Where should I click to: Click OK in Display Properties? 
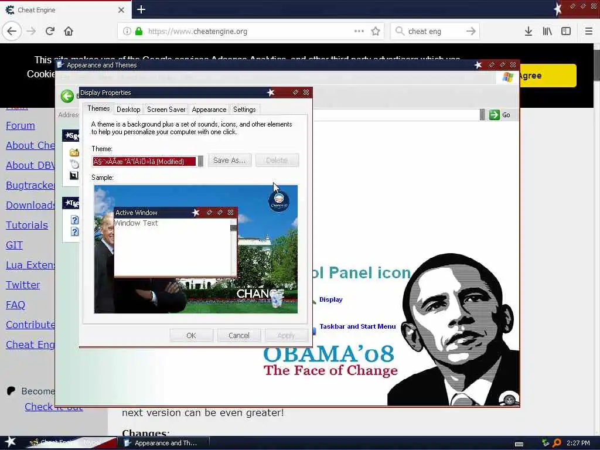coord(192,336)
